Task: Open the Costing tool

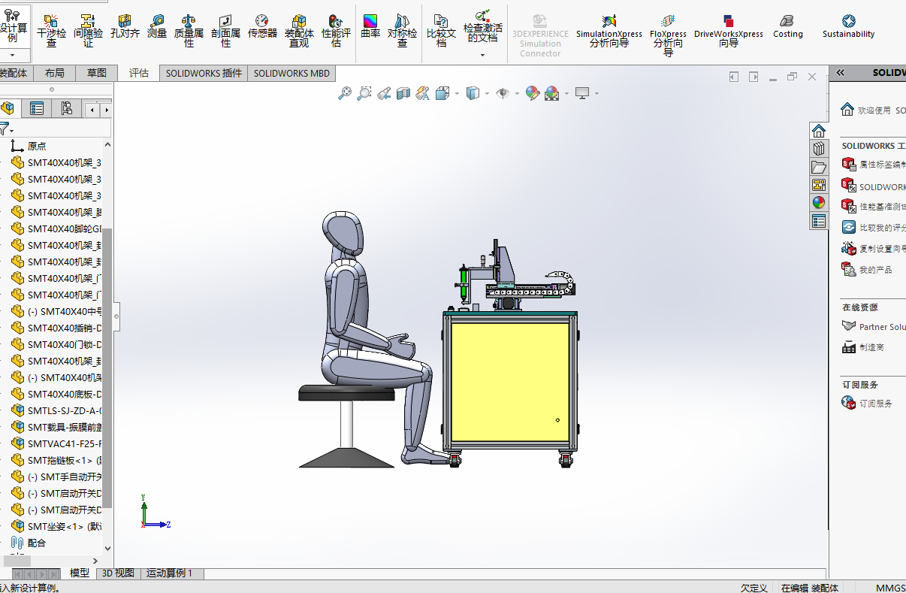Action: tap(787, 26)
